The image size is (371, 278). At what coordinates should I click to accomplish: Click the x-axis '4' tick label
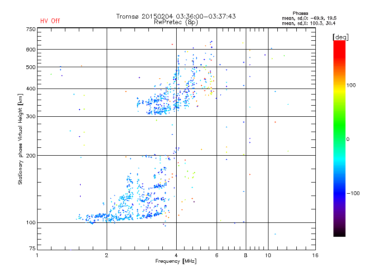pos(176,255)
